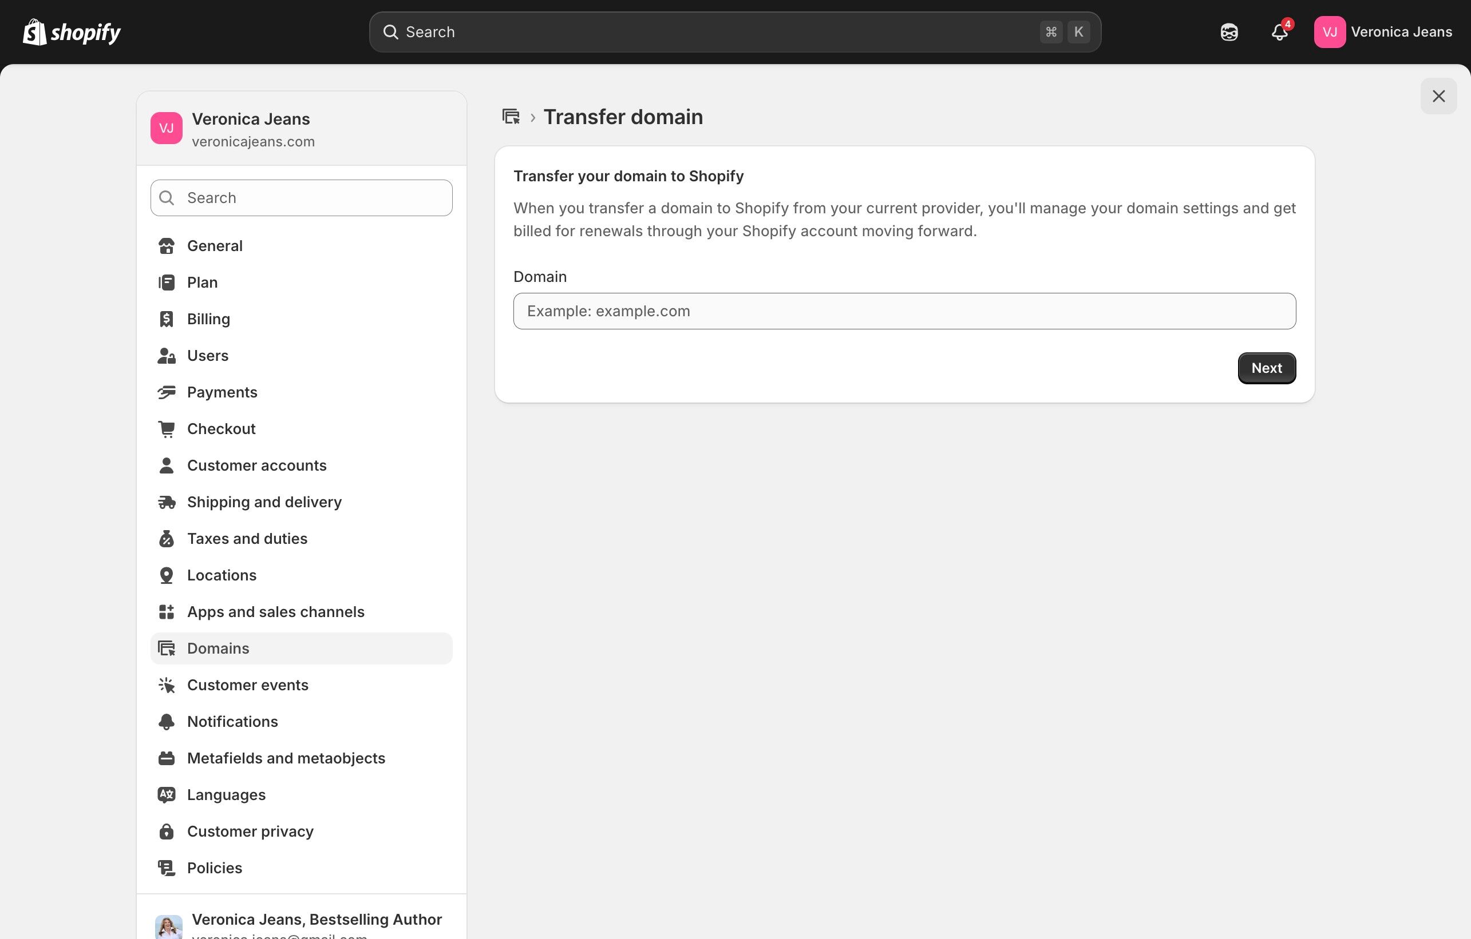Go to the Payments settings
The height and width of the screenshot is (939, 1471).
[222, 392]
